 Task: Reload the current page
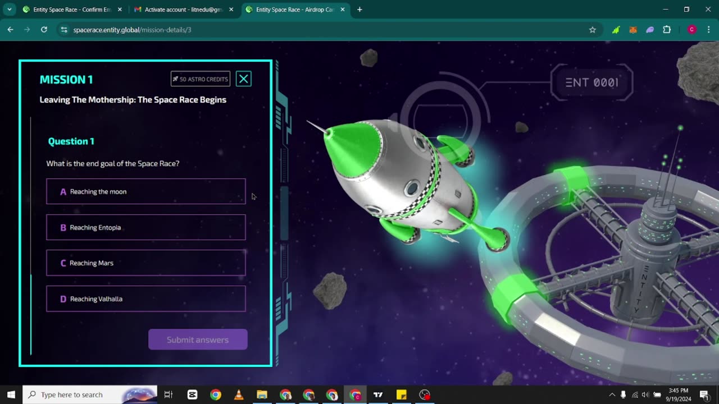[x=44, y=30]
